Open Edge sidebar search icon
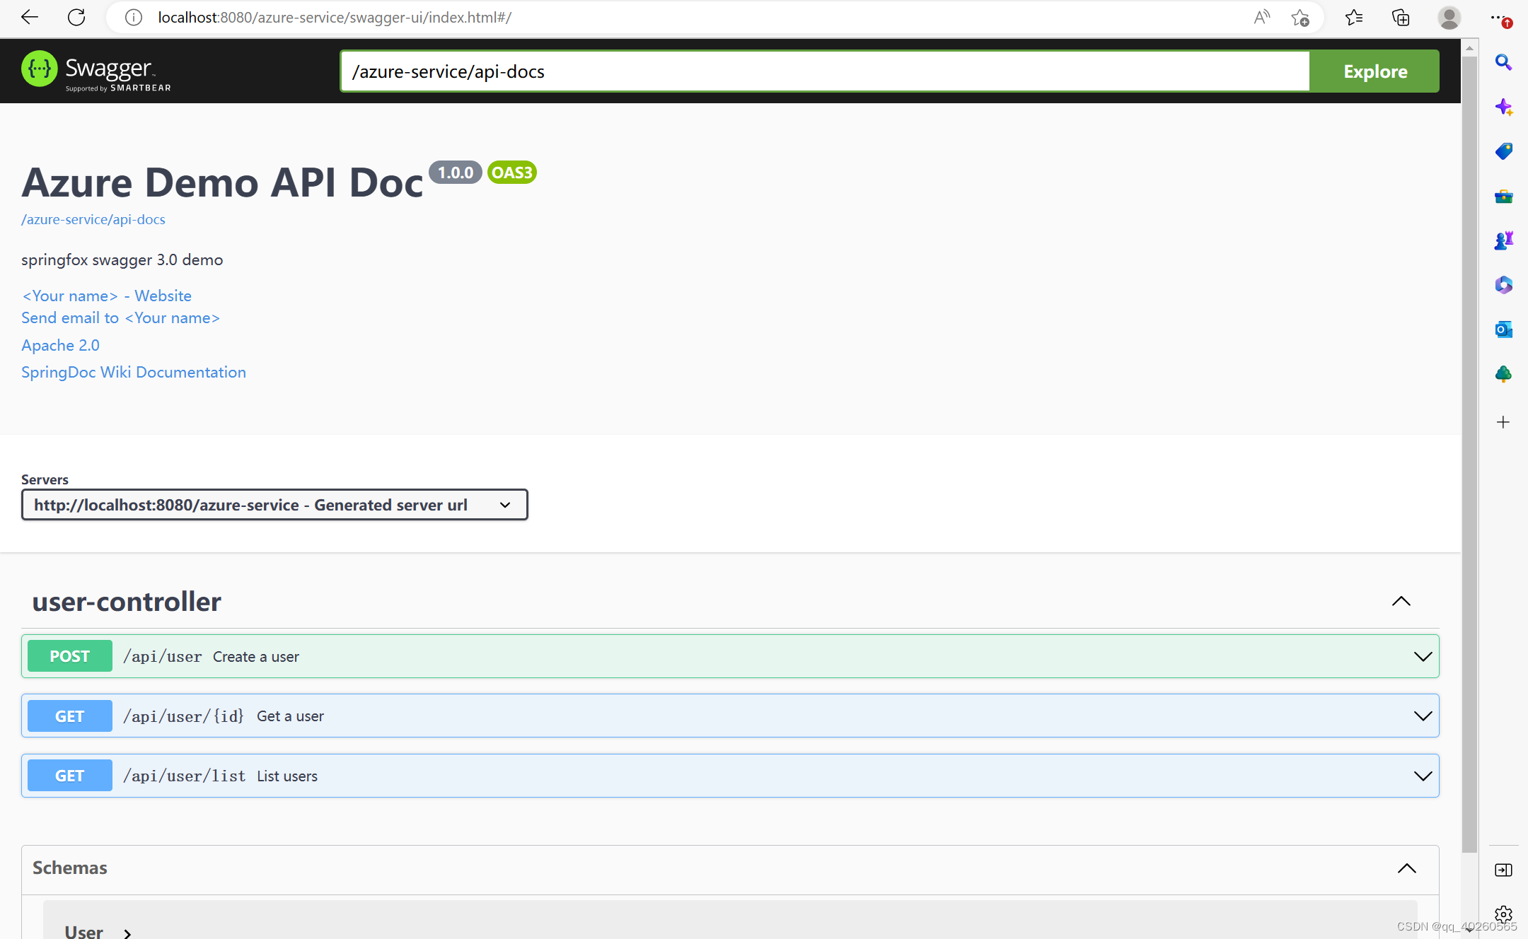Image resolution: width=1528 pixels, height=939 pixels. 1503,62
